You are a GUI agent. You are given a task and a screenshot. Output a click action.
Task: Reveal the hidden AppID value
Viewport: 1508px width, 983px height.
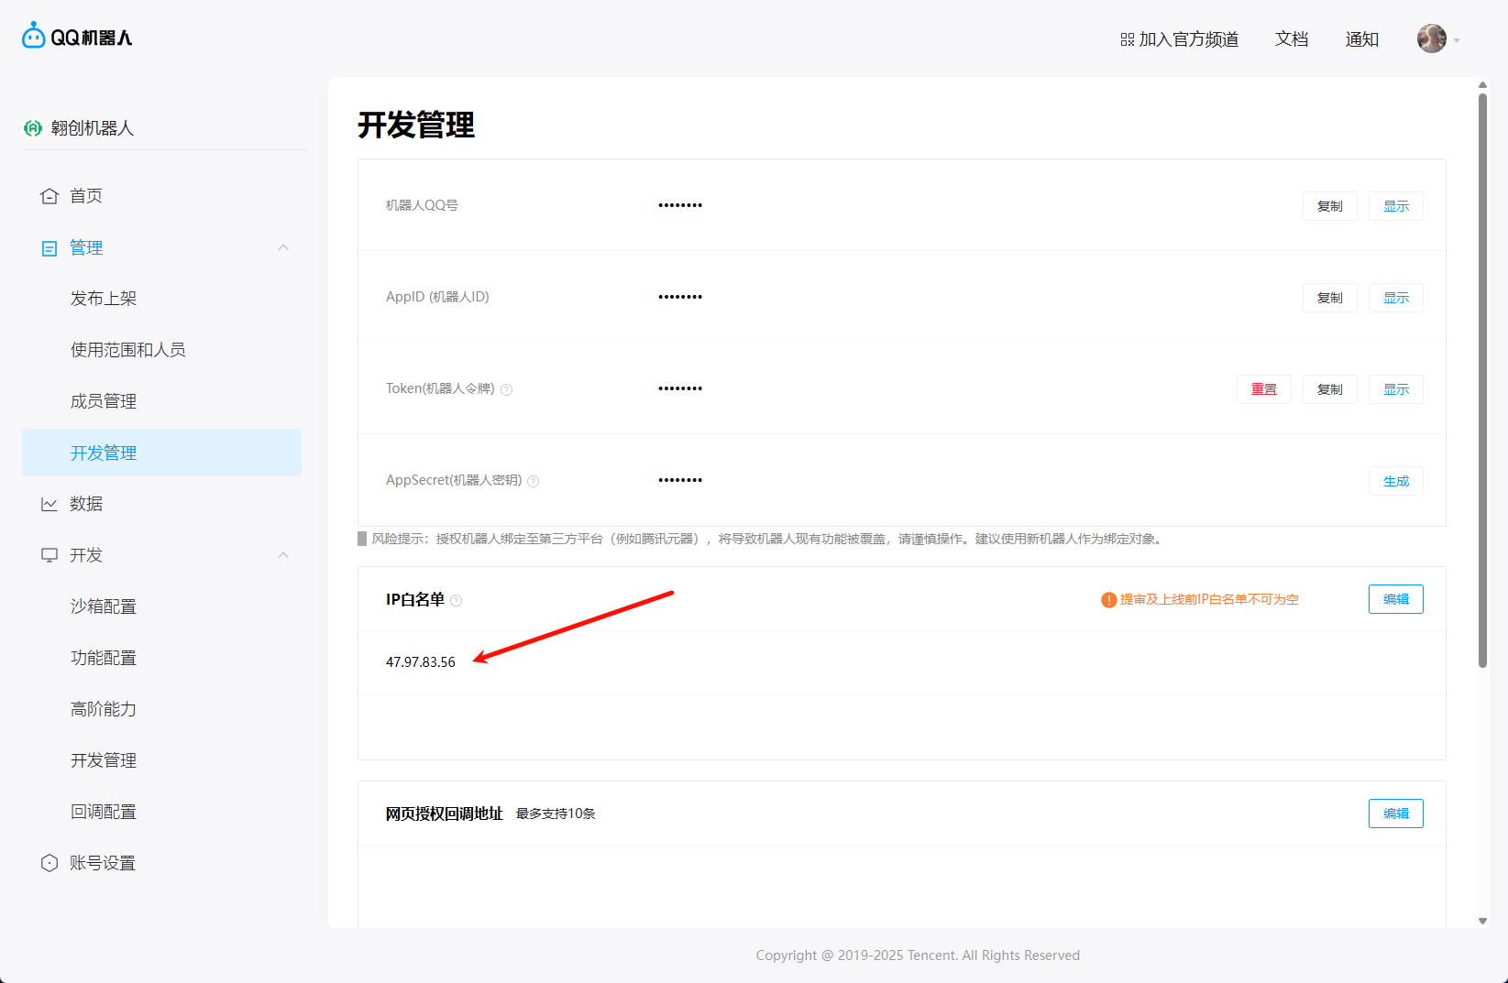(x=1395, y=298)
